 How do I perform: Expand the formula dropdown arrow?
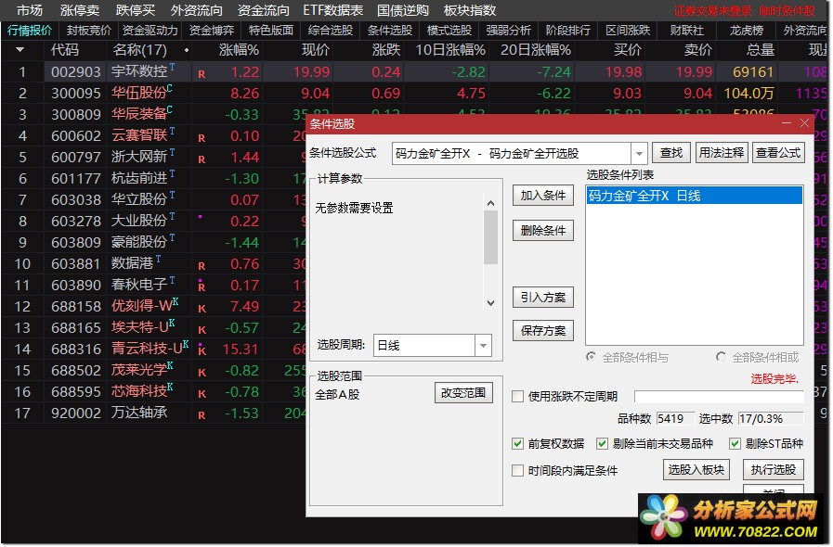[x=639, y=153]
